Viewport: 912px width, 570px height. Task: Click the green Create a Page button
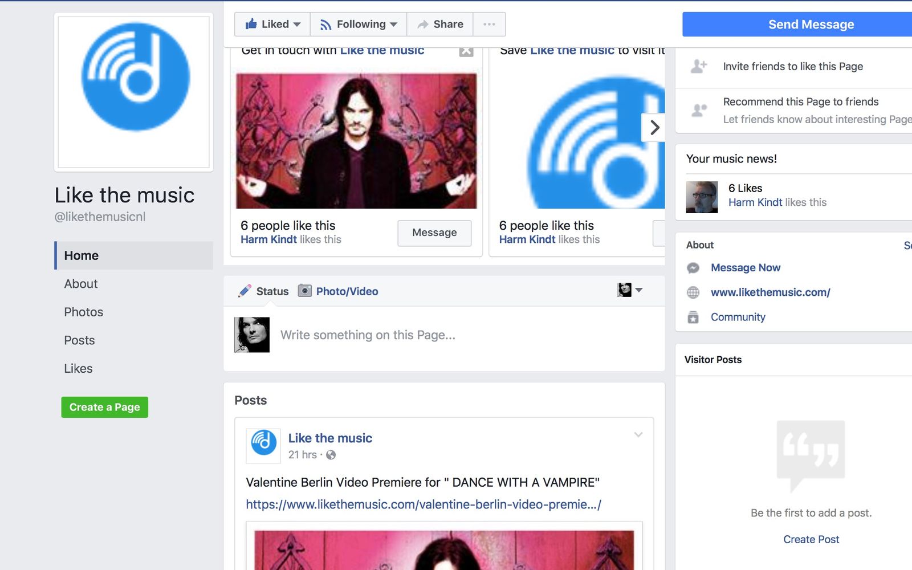[x=105, y=407]
